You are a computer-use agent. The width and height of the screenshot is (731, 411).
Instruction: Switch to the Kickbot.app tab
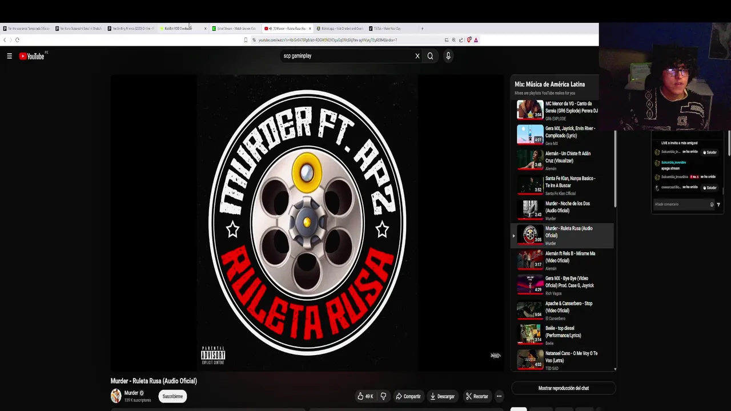tap(340, 29)
